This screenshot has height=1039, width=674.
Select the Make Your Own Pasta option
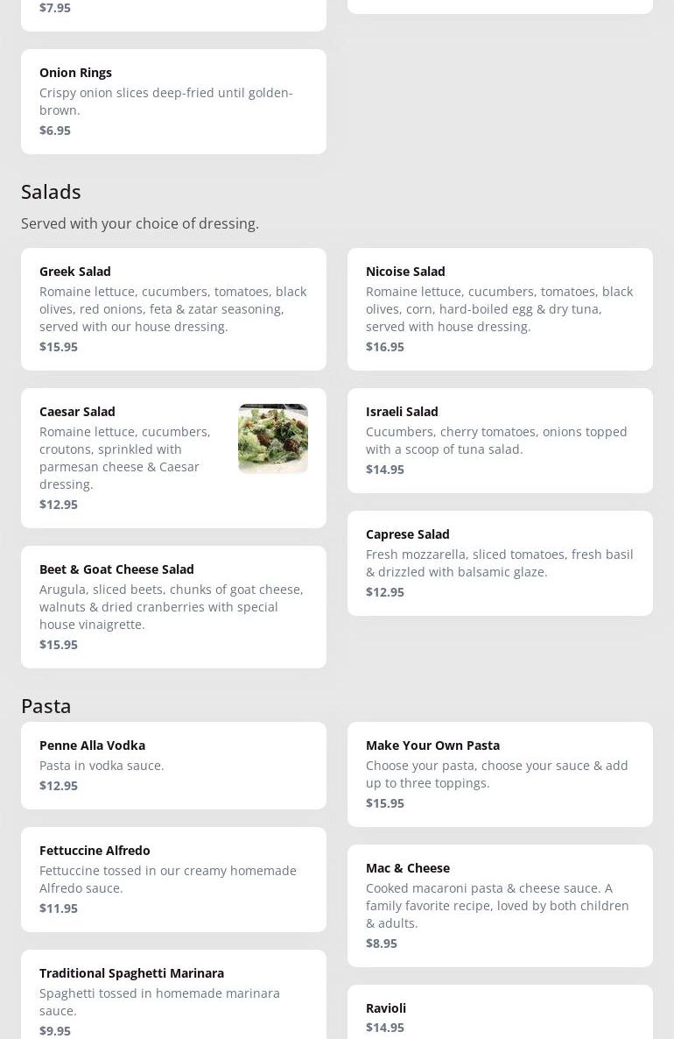pos(499,774)
